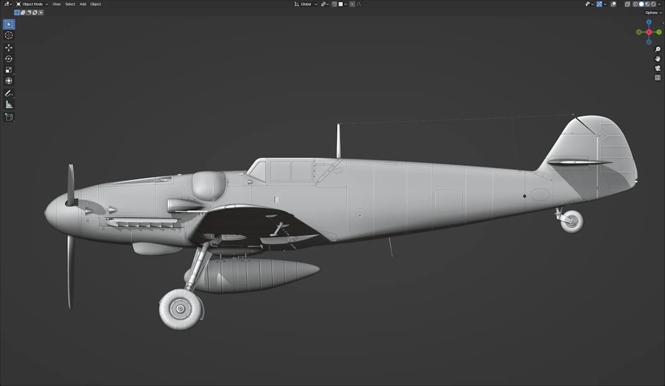Choose the Scale tool
The width and height of the screenshot is (665, 386).
click(x=8, y=69)
